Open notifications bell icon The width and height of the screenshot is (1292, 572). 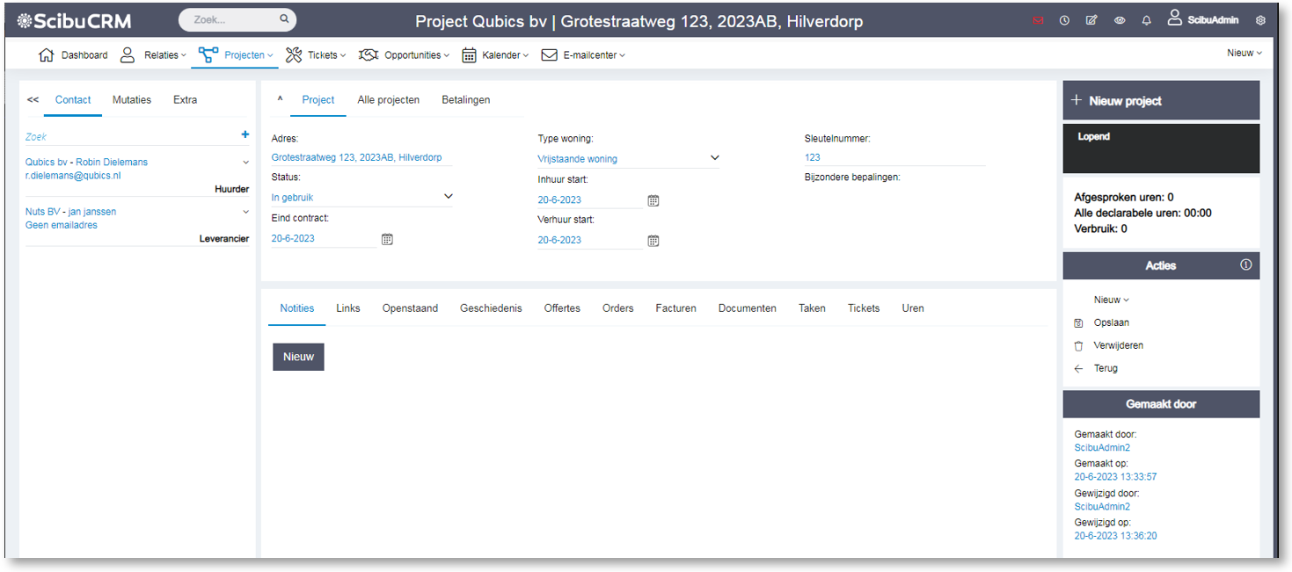coord(1147,21)
